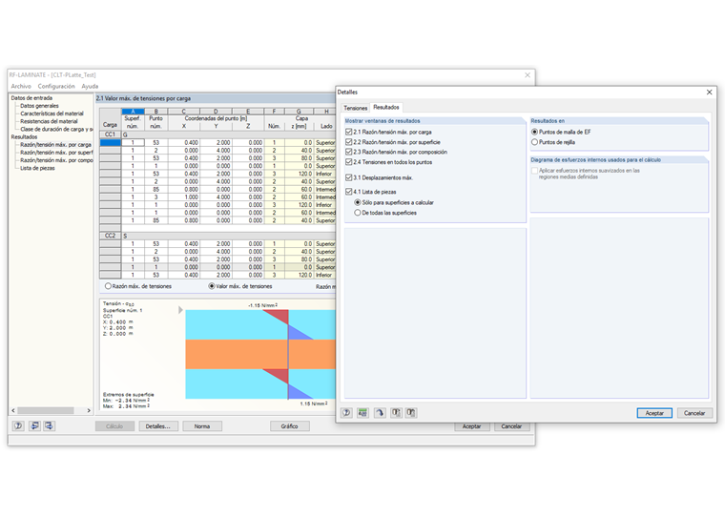Viewport: 725px width, 517px height.
Task: Switch to the Tensiones tab
Action: click(355, 108)
